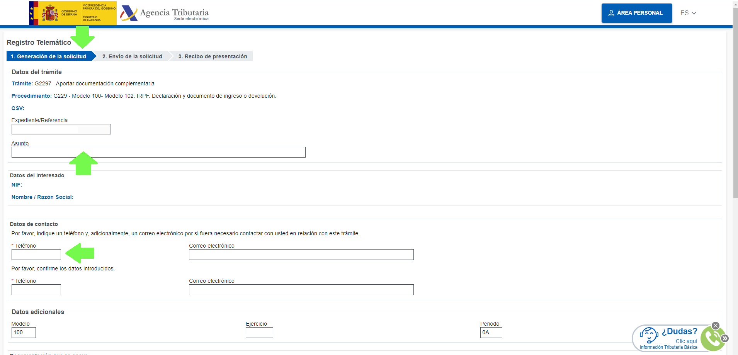Open the ÁREA PERSONAL button

click(x=636, y=13)
